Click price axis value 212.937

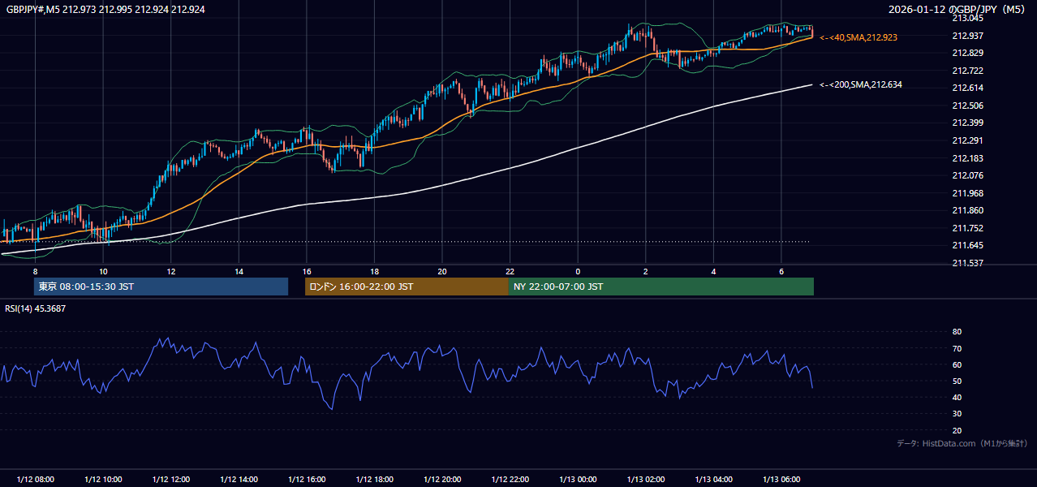(967, 36)
